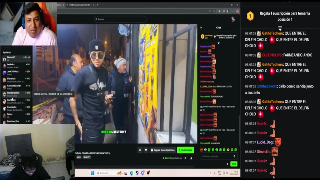Open chat settings gear icon
The image size is (320, 180).
(227, 164)
